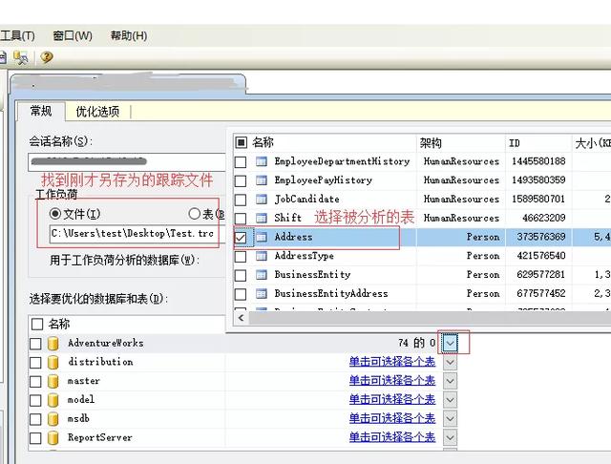This screenshot has width=611, height=464.
Task: Click 单击可选择各个表 link for distribution
Action: pos(392,362)
